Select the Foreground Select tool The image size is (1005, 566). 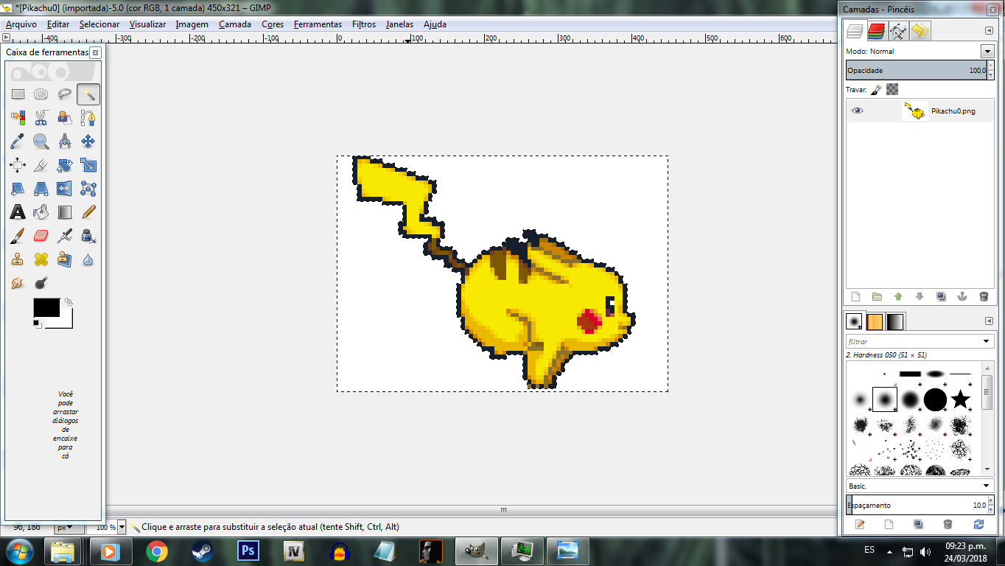click(65, 118)
